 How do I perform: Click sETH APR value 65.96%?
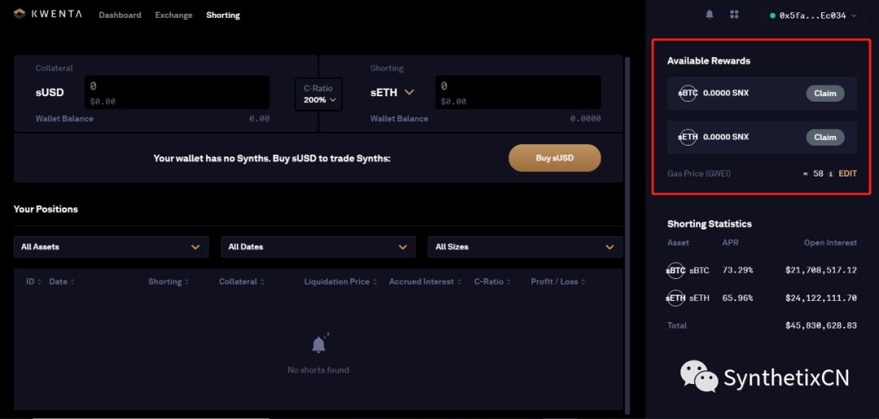click(737, 298)
